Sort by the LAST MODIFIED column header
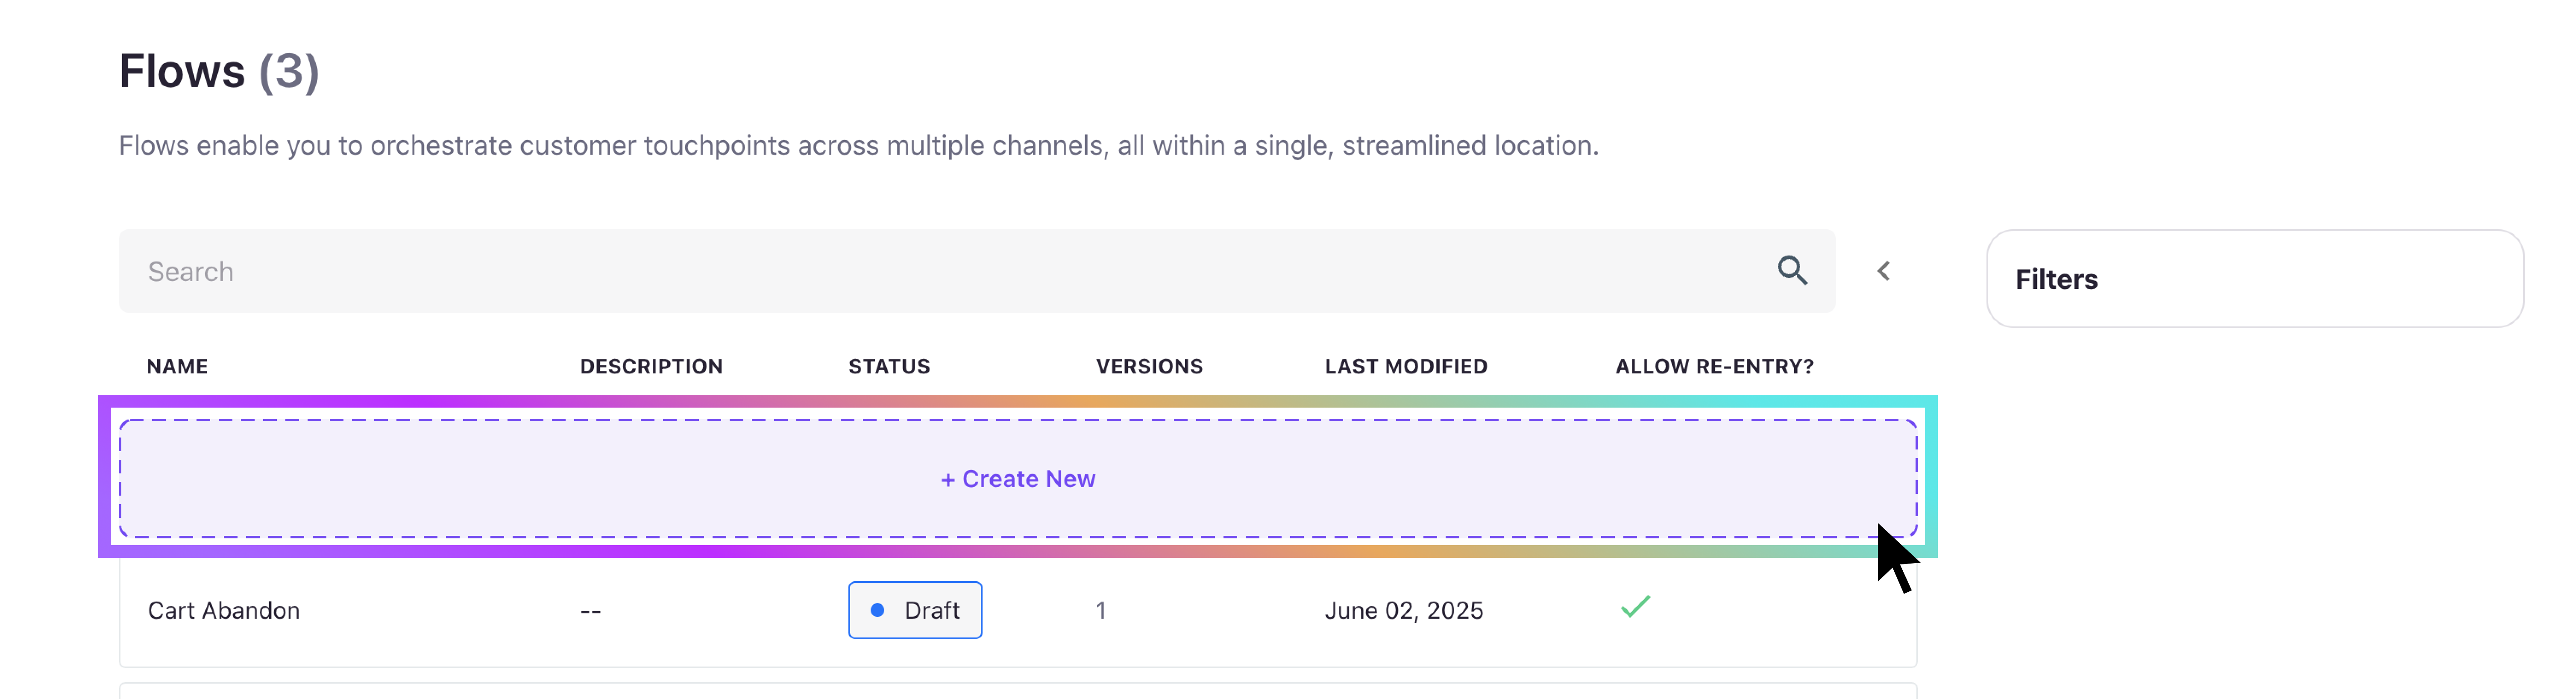 (1405, 366)
